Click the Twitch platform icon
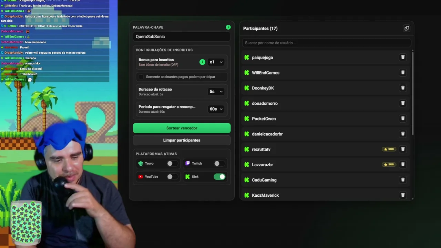The image size is (441, 248). pyautogui.click(x=187, y=164)
